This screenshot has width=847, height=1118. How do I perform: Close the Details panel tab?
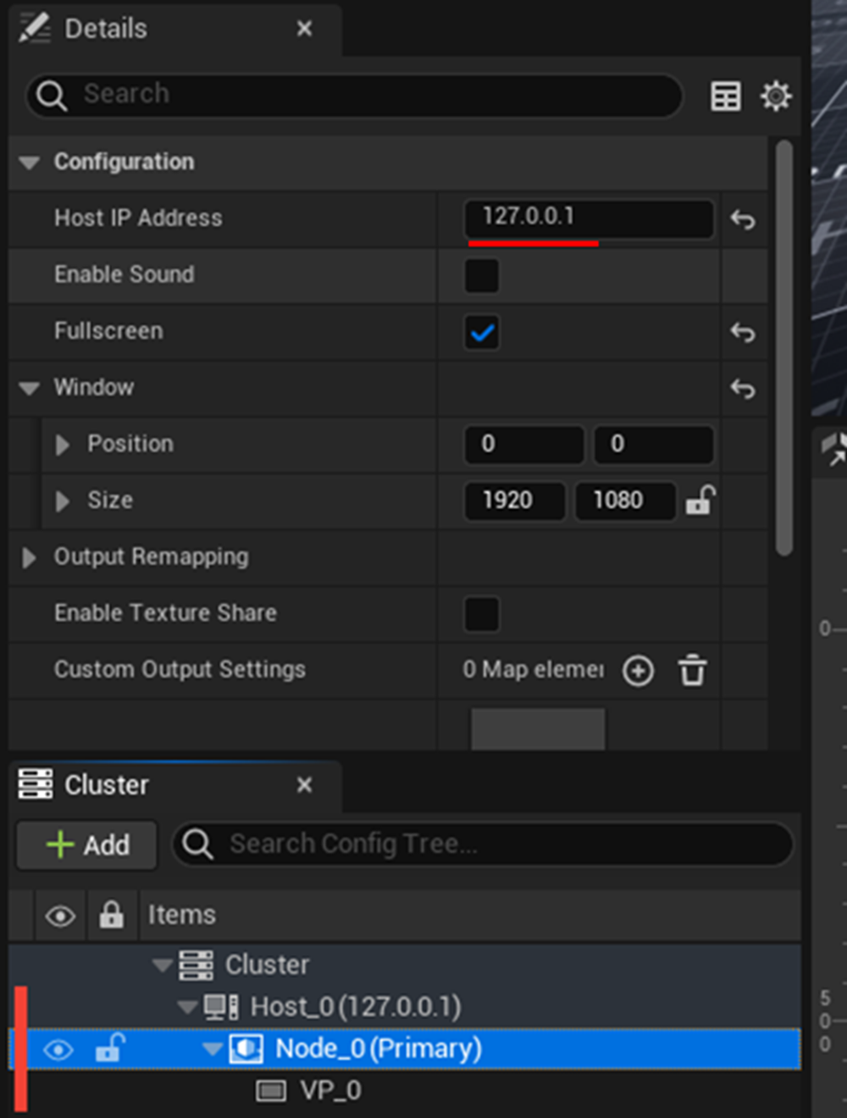pos(305,29)
